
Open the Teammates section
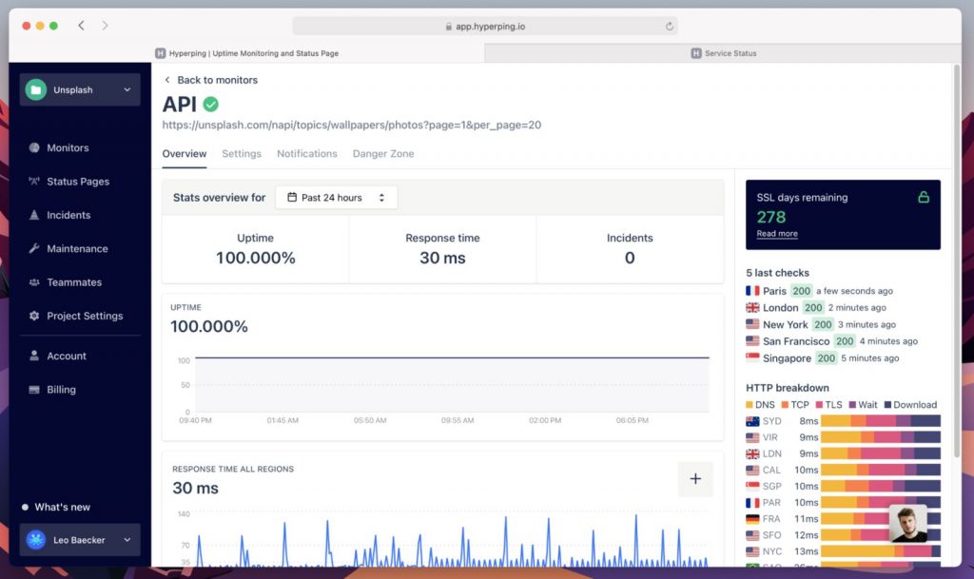tap(75, 281)
